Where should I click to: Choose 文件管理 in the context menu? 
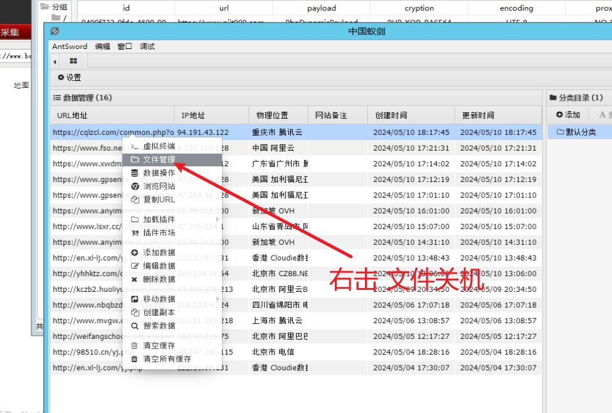[x=159, y=159]
